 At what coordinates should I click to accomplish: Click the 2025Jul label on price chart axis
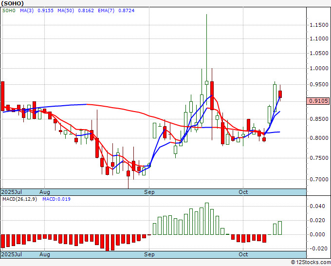[12, 192]
